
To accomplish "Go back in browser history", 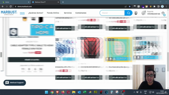I will [3, 6].
